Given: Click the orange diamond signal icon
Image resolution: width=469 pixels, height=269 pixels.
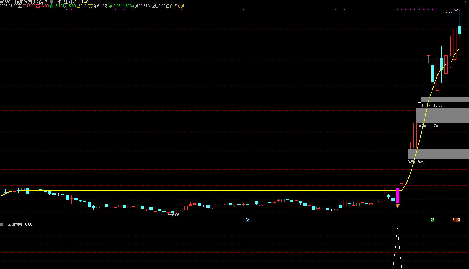Looking at the screenshot, I should 397,206.
